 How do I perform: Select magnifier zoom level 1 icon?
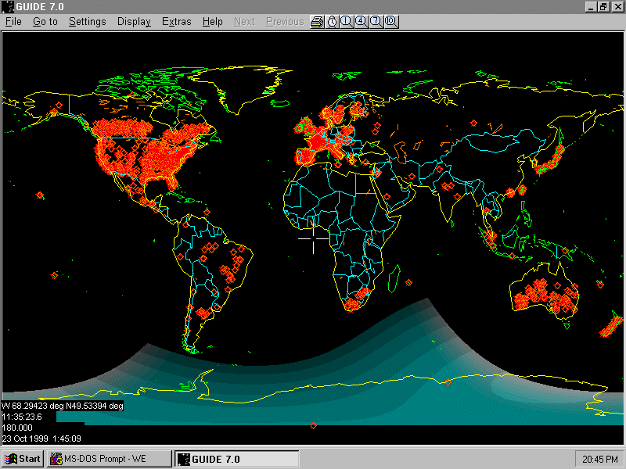[x=346, y=22]
